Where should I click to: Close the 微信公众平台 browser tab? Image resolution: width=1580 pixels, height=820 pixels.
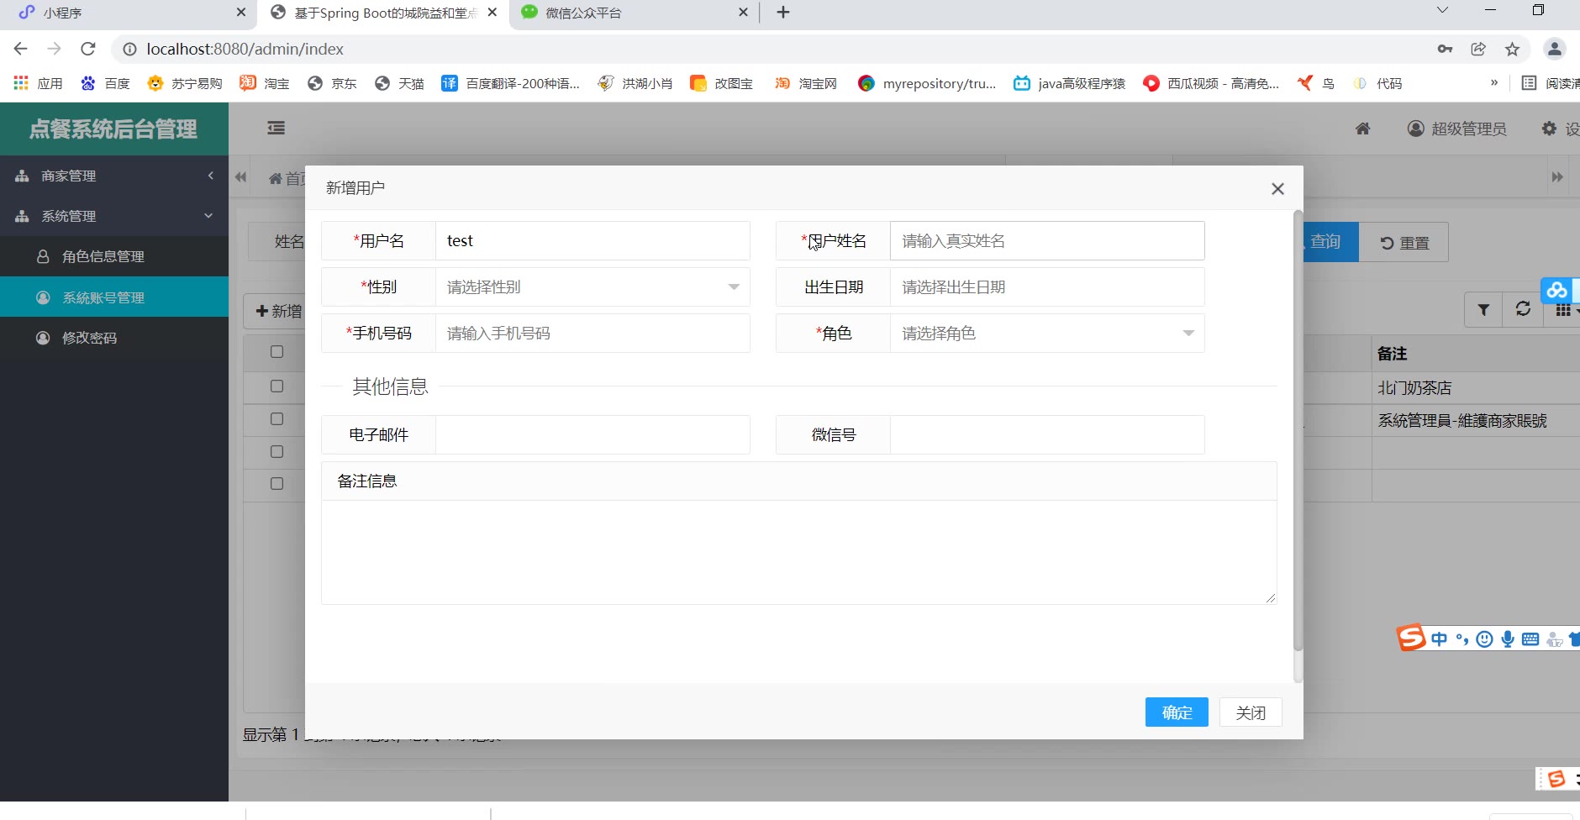click(743, 13)
